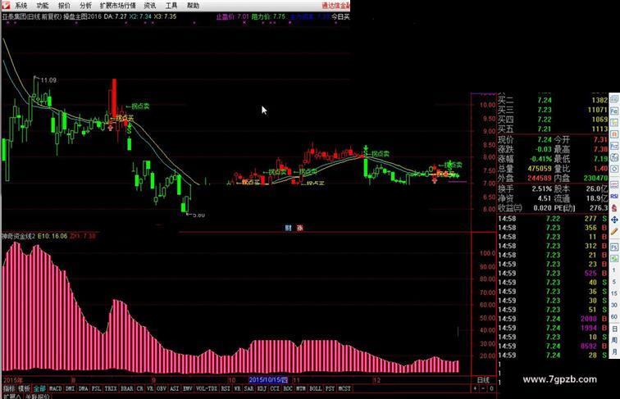620x399 pixels.
Task: Select the MCST indicator tab
Action: [x=344, y=388]
